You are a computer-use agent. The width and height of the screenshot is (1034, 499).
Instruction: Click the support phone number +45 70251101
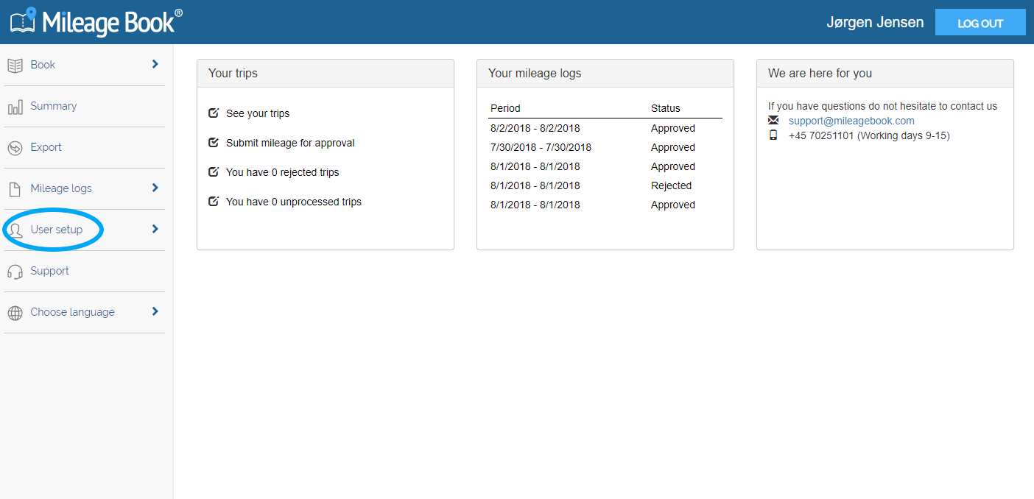click(x=821, y=135)
